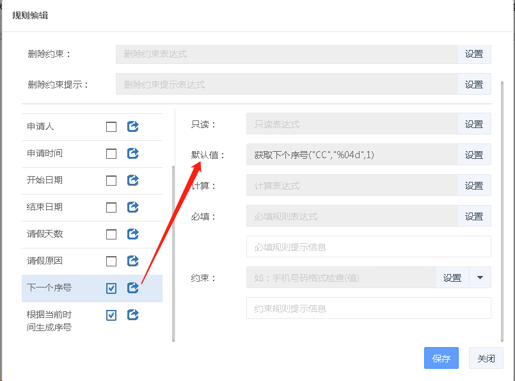Enable the 申请人 checkbox

111,127
